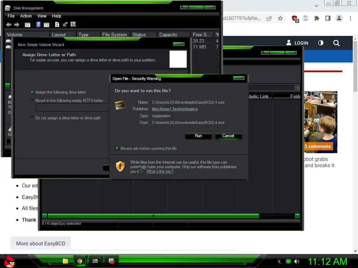Image resolution: width=358 pixels, height=268 pixels.
Task: Open the website search magnifier icon
Action: [336, 43]
